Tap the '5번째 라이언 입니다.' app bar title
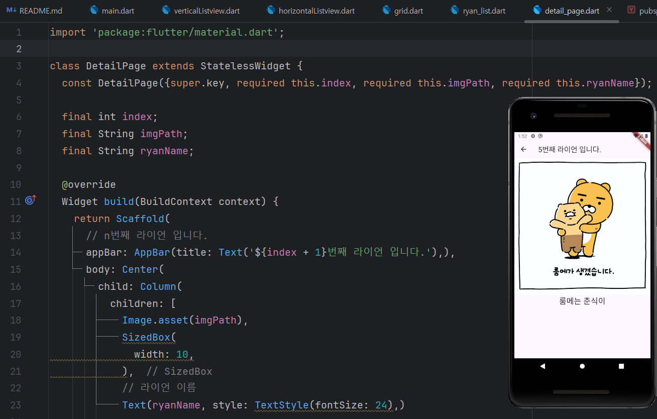This screenshot has width=657, height=419. pos(570,149)
